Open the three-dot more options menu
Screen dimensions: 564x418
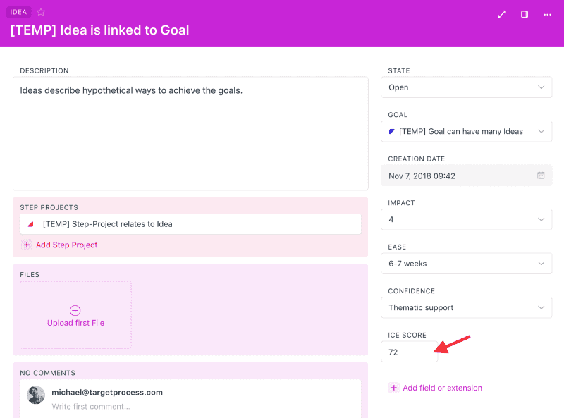(x=547, y=14)
